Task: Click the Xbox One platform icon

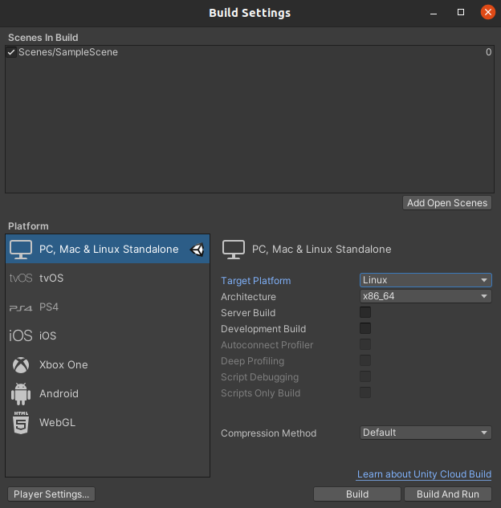Action: (x=21, y=365)
